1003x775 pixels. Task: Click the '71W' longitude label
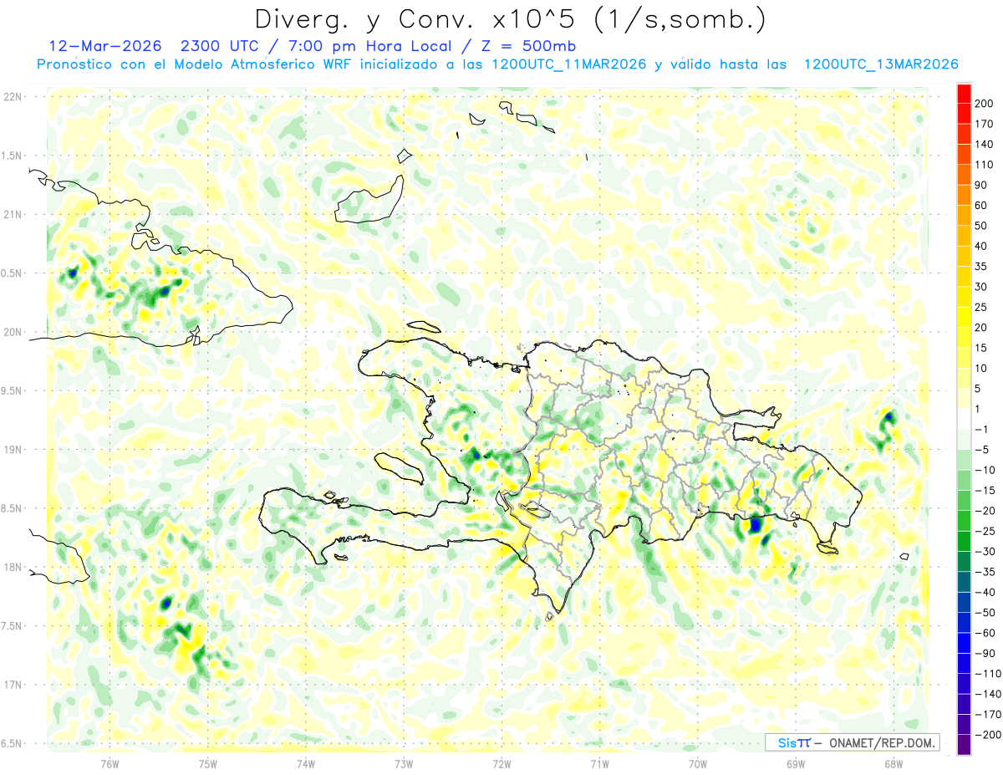point(599,763)
